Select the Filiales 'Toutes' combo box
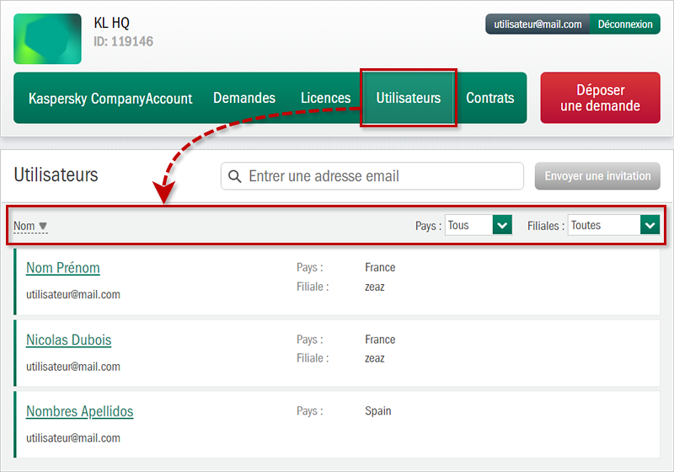 pyautogui.click(x=614, y=225)
